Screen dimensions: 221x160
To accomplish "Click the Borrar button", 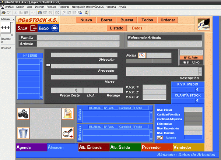I will 106,20.
